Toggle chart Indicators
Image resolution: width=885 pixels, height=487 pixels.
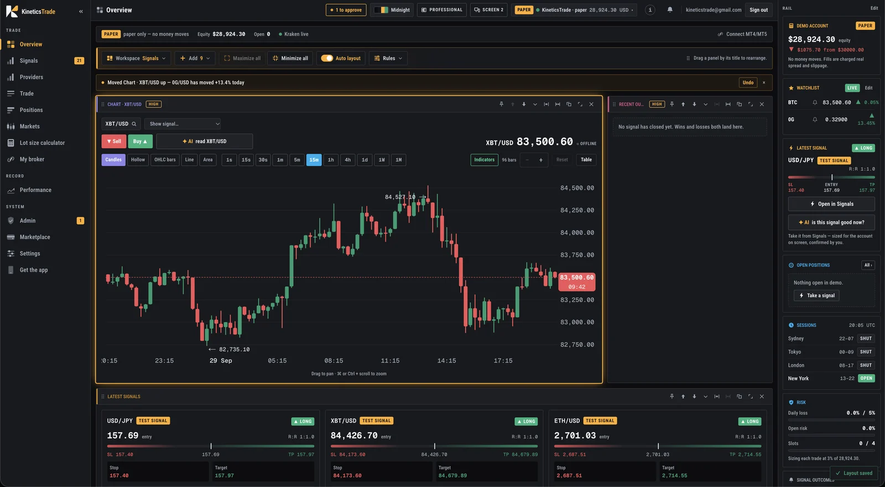click(x=484, y=160)
